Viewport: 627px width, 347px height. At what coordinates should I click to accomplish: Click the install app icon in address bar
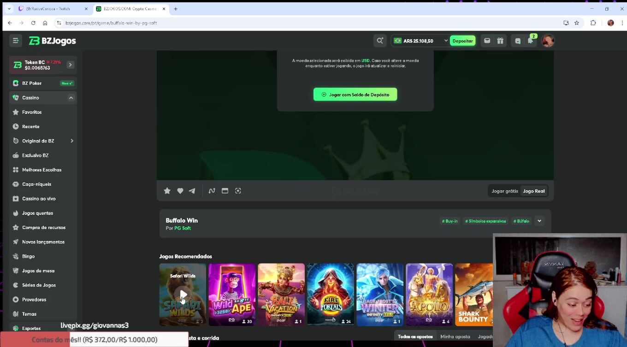(566, 23)
